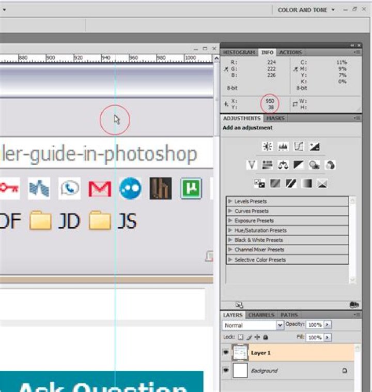Switch to the Channels tab
Screen dimensions: 372x392
point(261,315)
